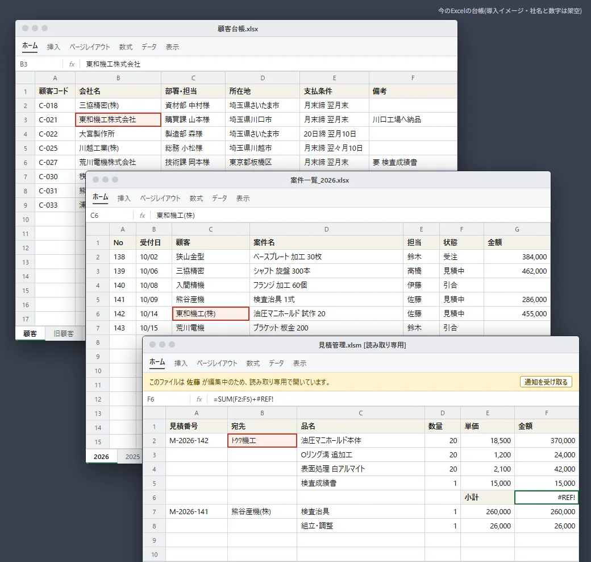
Task: Select cell 購買課 山本様
Action: click(193, 119)
